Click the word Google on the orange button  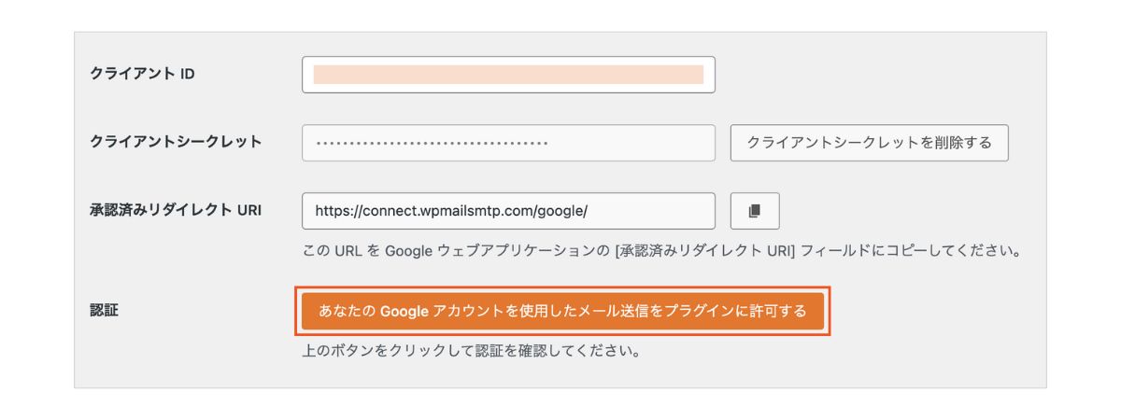tap(403, 311)
